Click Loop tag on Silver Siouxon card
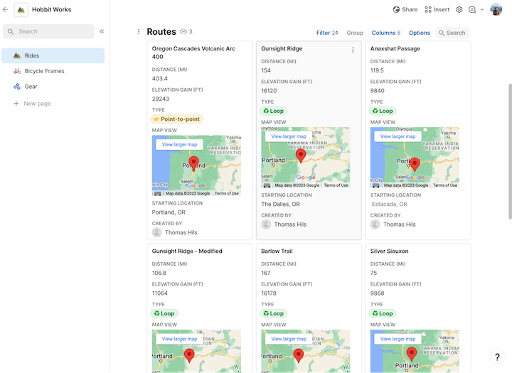 coord(383,313)
